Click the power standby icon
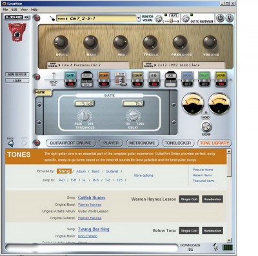The width and height of the screenshot is (258, 256). coord(220,19)
